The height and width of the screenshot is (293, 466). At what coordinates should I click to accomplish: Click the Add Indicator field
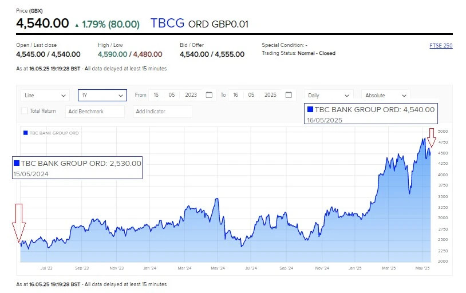point(162,112)
